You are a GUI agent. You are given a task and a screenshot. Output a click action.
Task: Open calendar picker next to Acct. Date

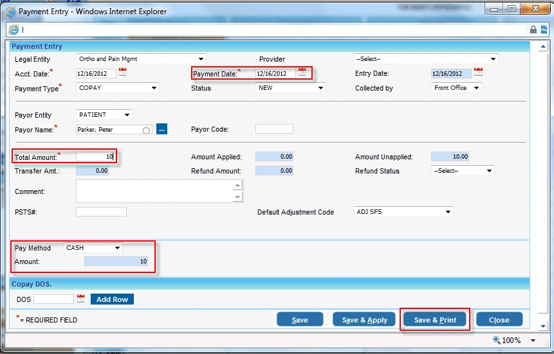(123, 73)
